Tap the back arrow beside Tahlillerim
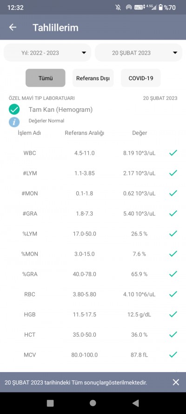The height and width of the screenshot is (414, 186). pos(13,27)
